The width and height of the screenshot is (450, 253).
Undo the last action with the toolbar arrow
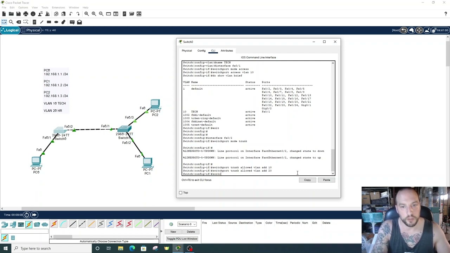(71, 14)
